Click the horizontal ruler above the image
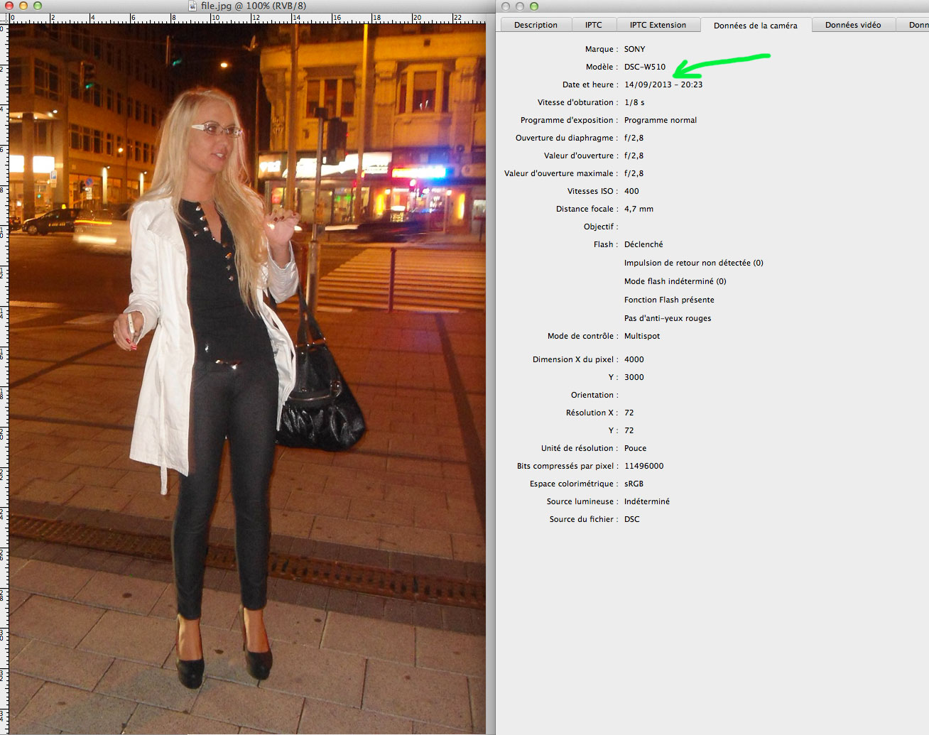Image resolution: width=929 pixels, height=735 pixels. tap(249, 18)
